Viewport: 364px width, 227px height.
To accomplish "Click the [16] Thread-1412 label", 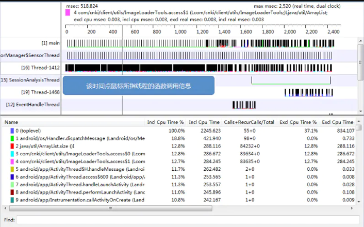I will (40, 68).
